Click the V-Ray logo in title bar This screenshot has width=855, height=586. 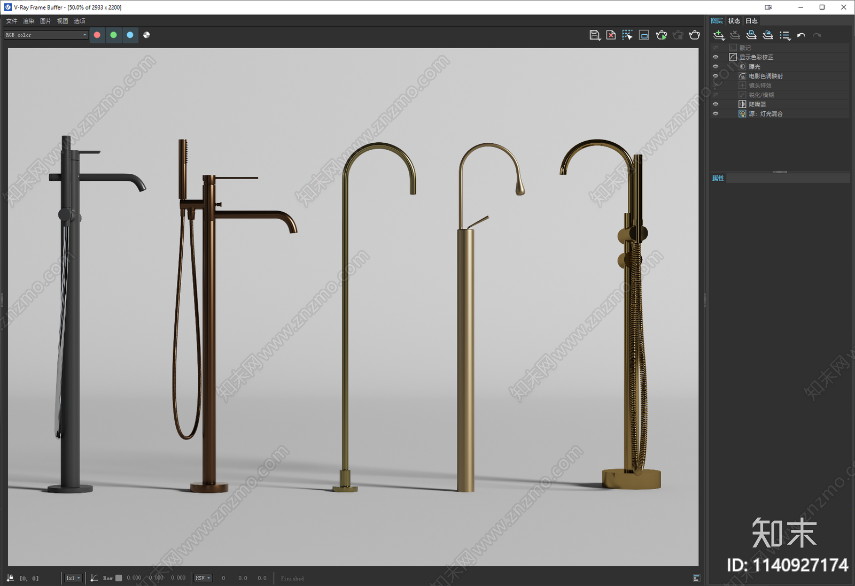(7, 7)
